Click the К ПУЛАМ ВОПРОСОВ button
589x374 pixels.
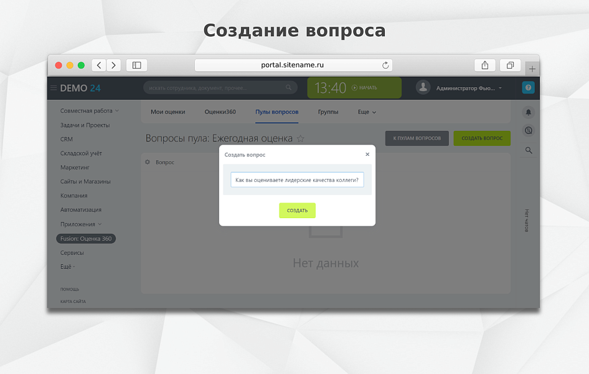point(417,138)
